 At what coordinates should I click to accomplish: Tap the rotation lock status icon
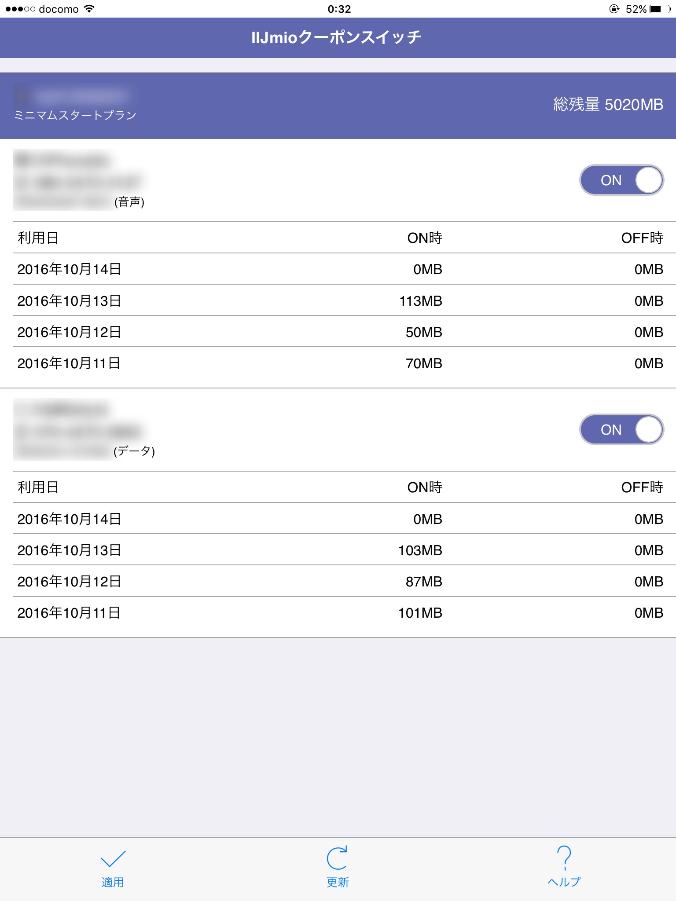coord(614,9)
